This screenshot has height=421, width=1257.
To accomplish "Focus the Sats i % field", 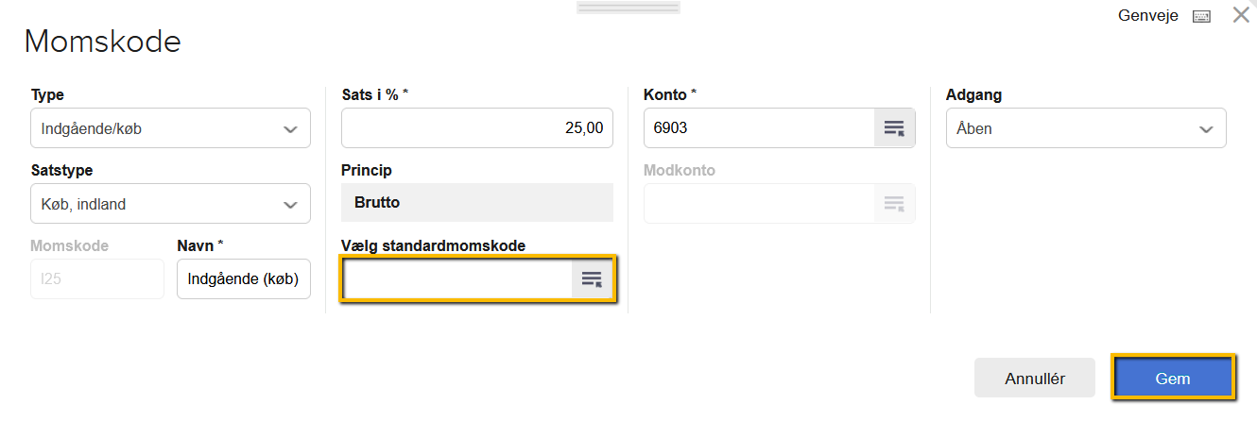I will click(x=476, y=128).
